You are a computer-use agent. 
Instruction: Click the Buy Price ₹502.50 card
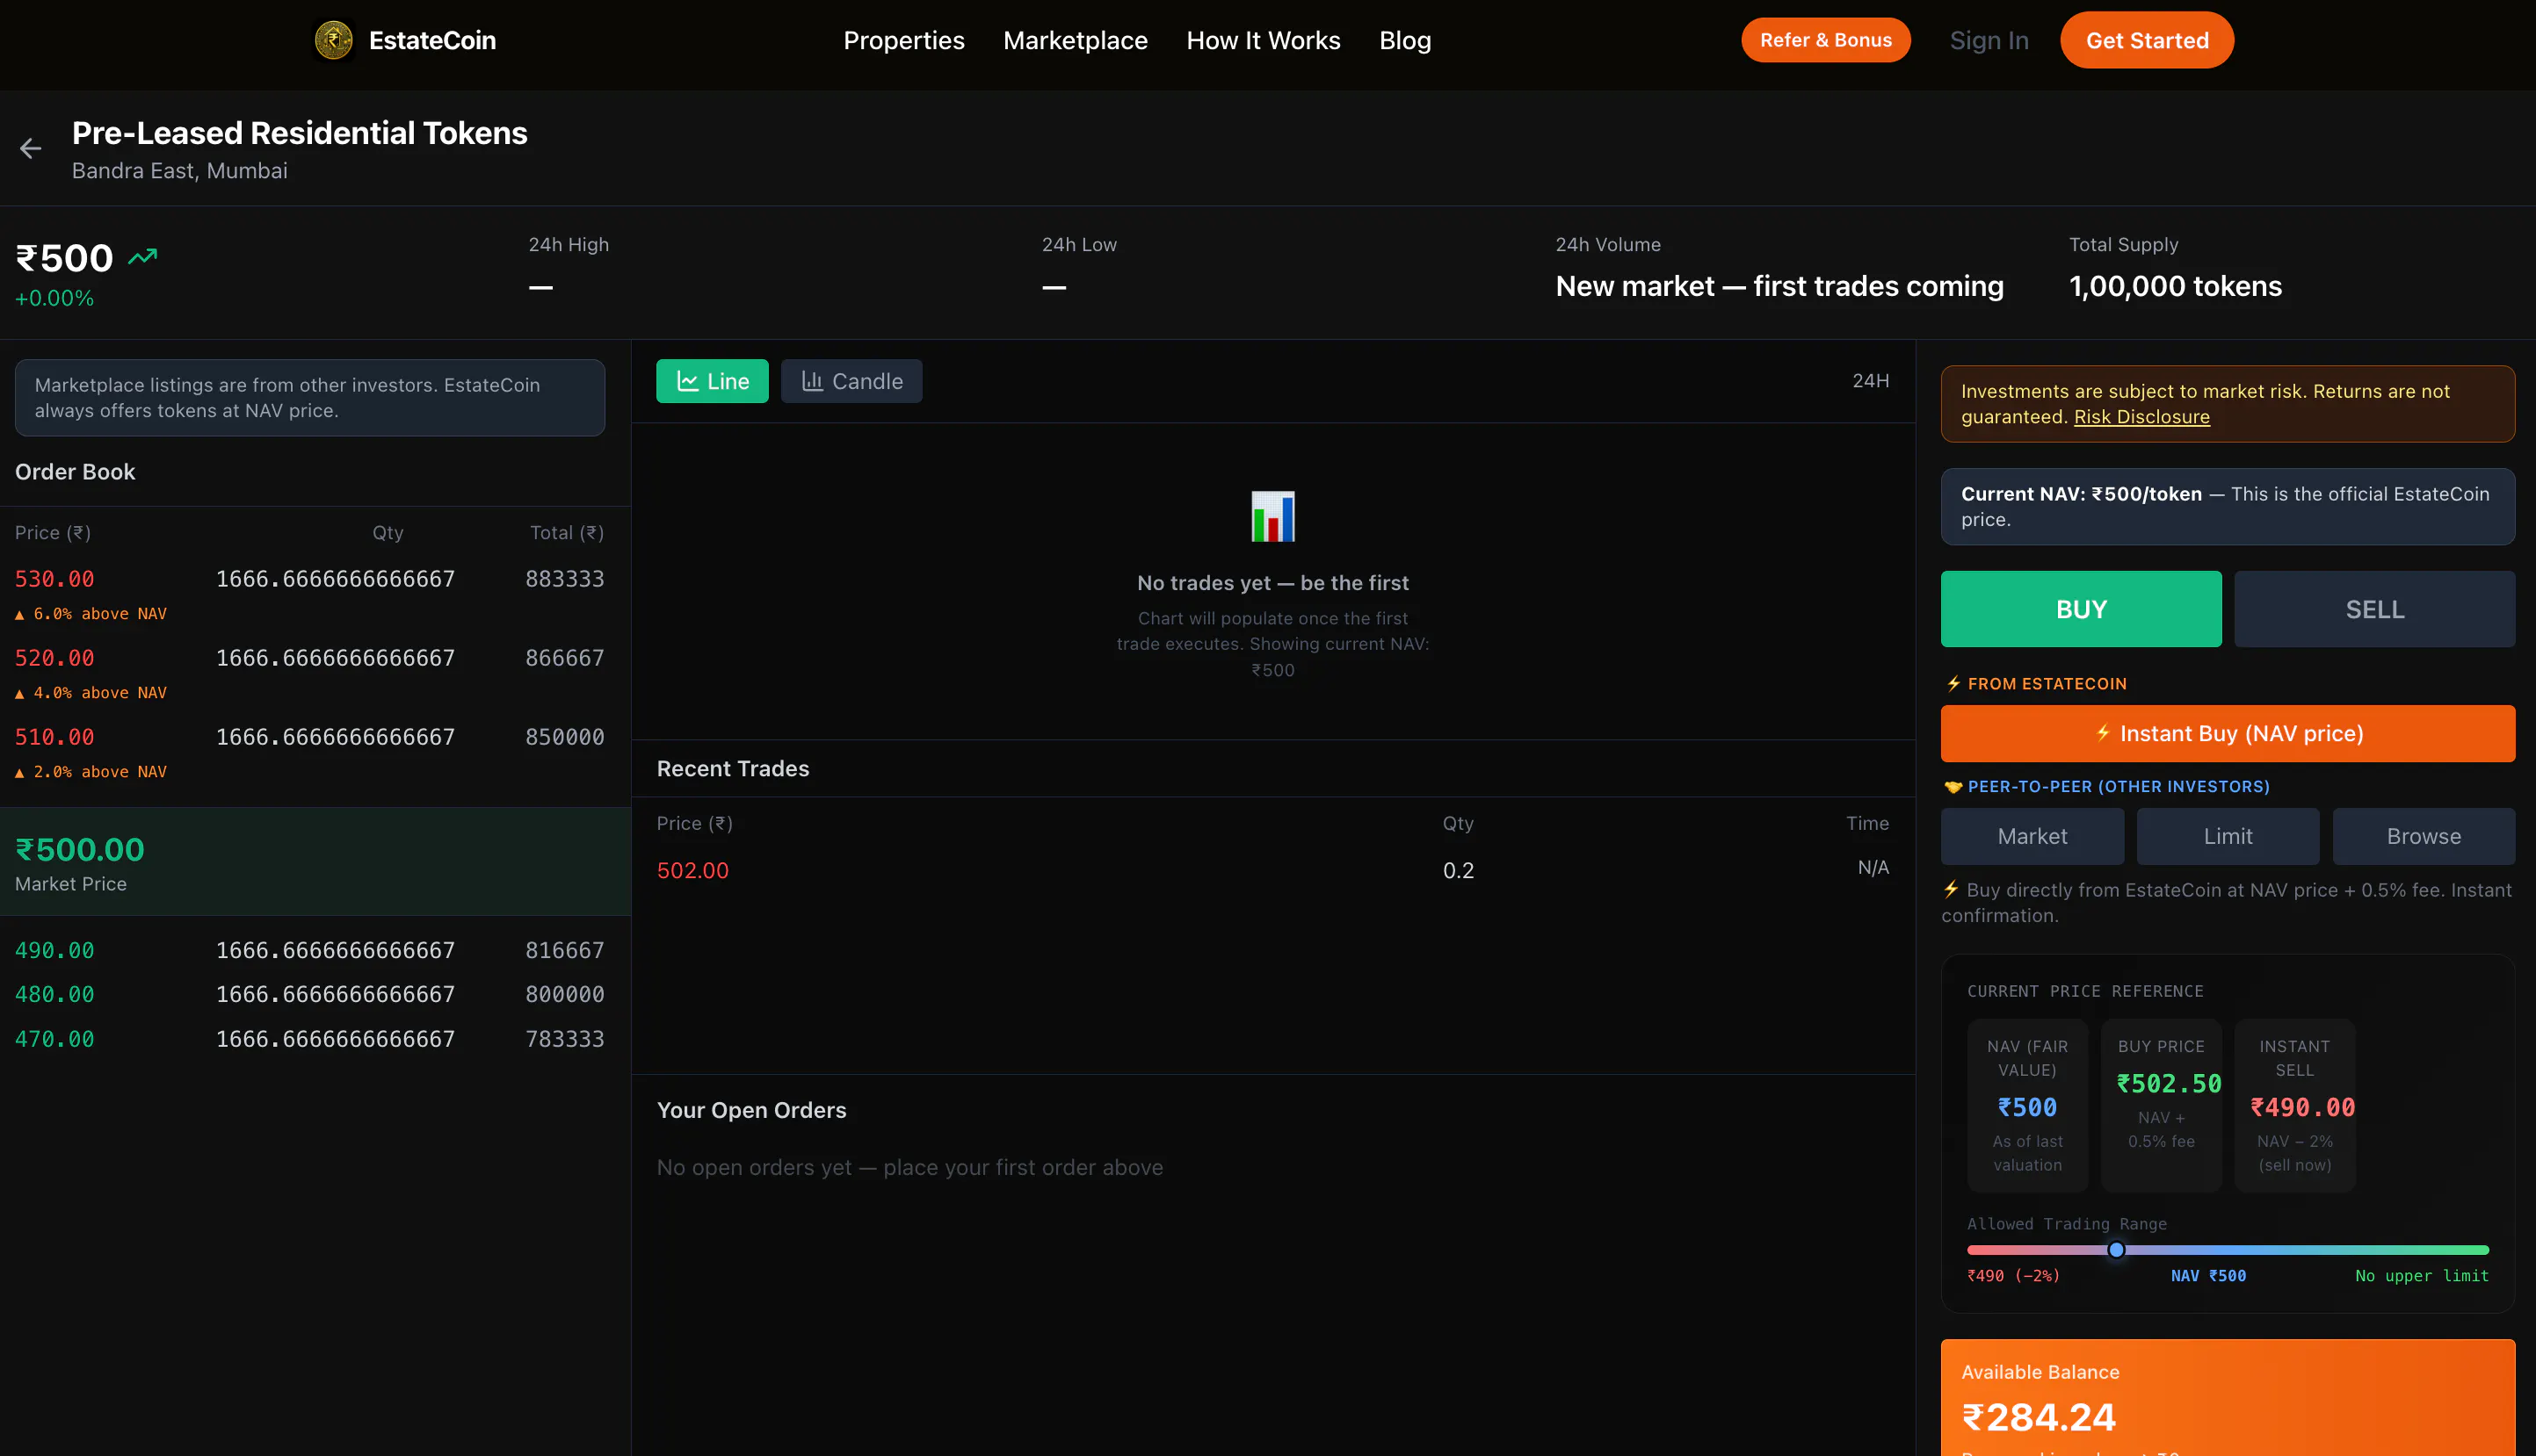[2161, 1105]
